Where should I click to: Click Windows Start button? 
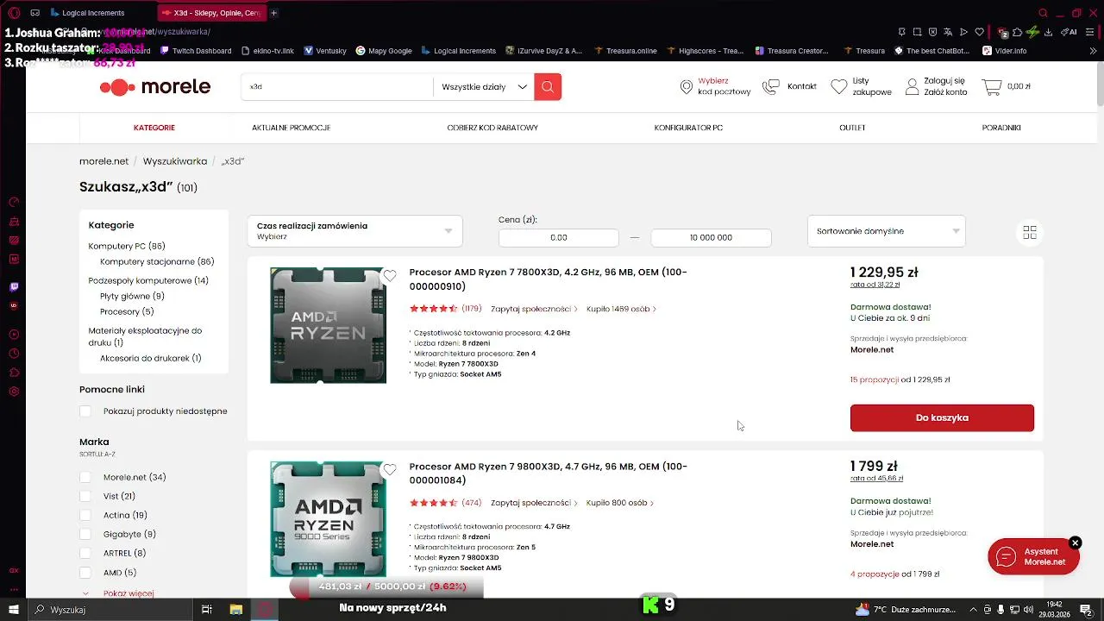click(13, 610)
